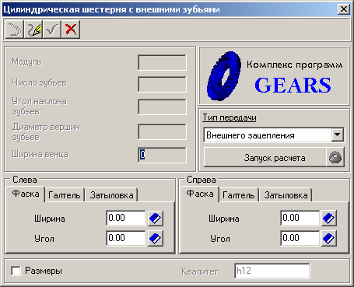354x287 pixels.
Task: Open reference book for left Угол
Action: click(x=156, y=239)
